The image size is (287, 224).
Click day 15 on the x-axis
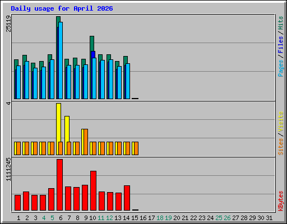[x=135, y=218]
